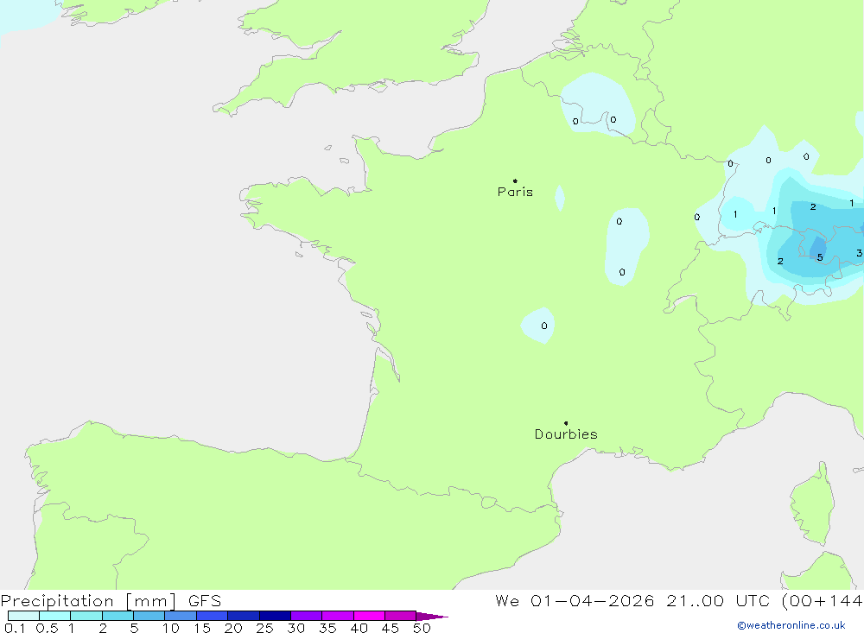This screenshot has width=864, height=633.
Task: Pick the legend swatch between 5 and 10
Action: pos(149,616)
